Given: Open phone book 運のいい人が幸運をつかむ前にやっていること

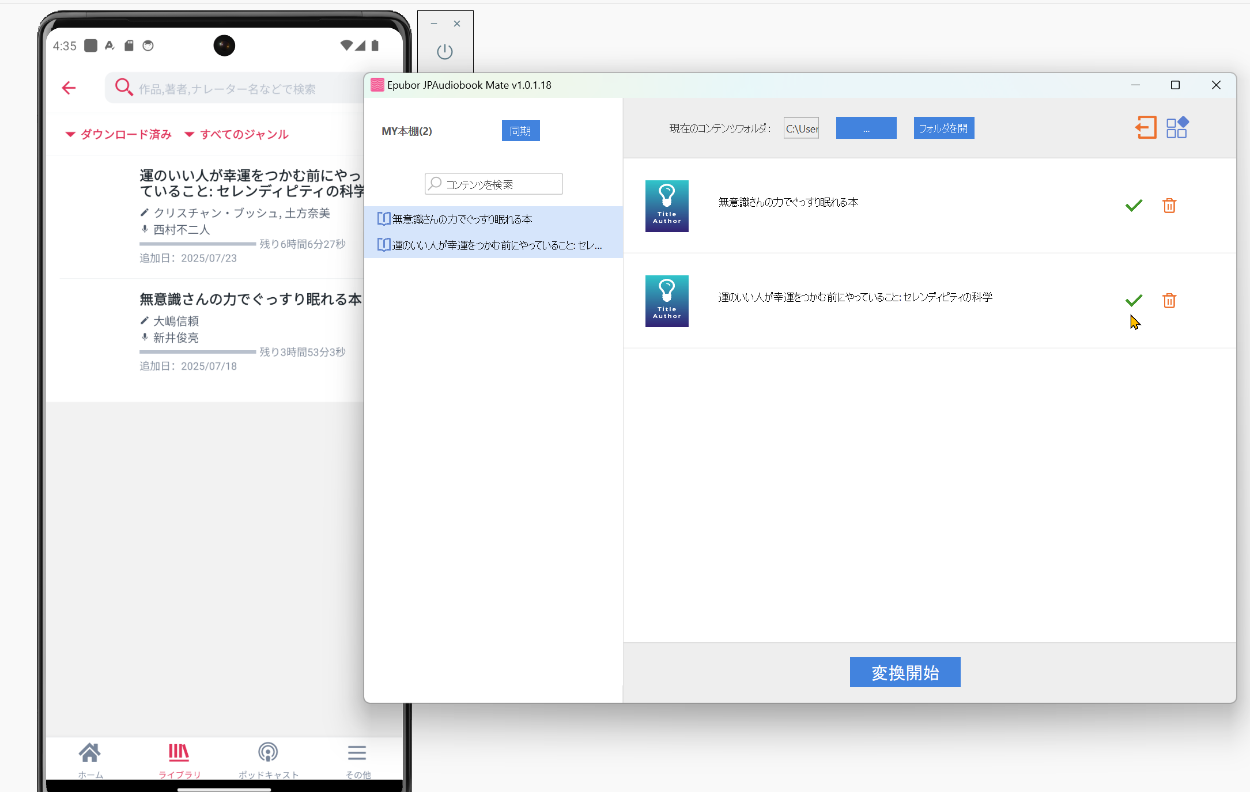Looking at the screenshot, I should click(x=252, y=183).
